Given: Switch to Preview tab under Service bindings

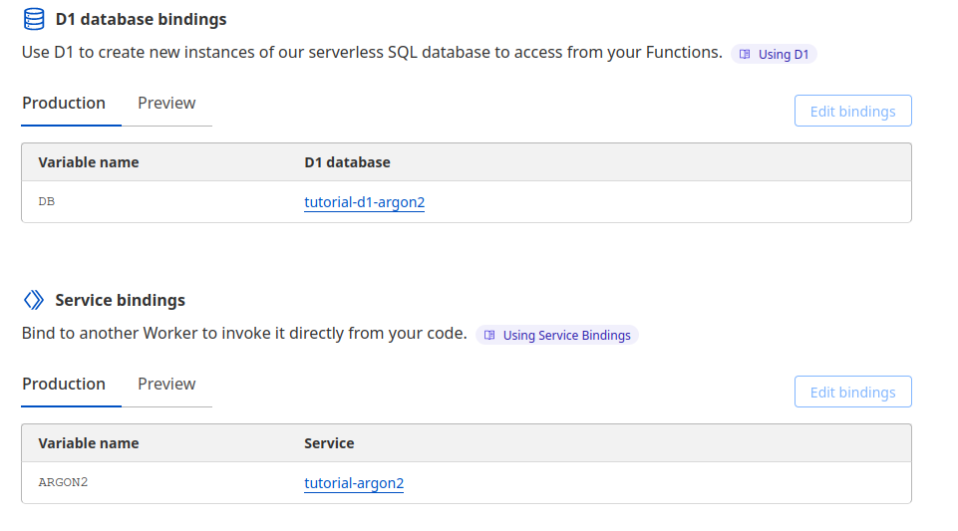Looking at the screenshot, I should tap(166, 384).
